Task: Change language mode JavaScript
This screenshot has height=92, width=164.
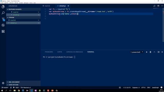Action: tap(155, 87)
